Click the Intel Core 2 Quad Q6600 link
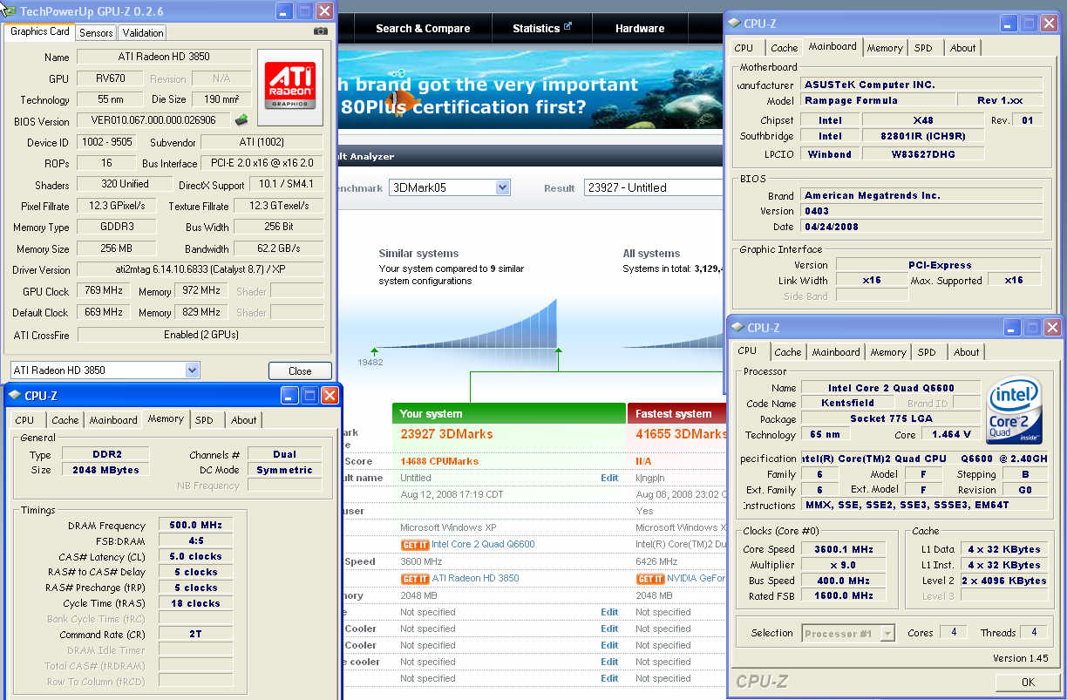This screenshot has height=700, width=1067. coord(483,544)
